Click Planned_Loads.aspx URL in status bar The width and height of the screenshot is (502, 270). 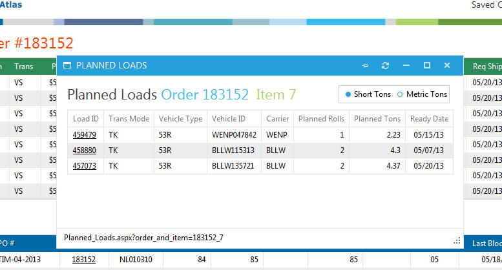[143, 238]
